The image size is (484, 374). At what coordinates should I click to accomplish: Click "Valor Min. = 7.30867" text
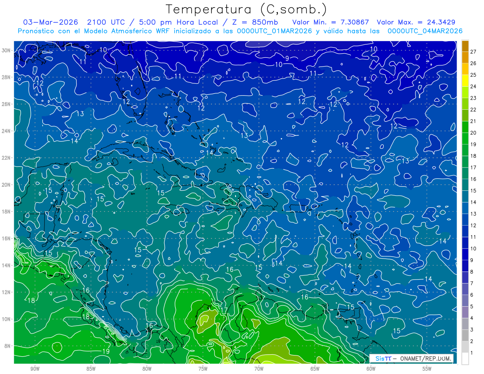click(x=331, y=22)
